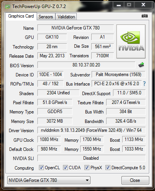Click the Bus Width field 384 Bit

(126, 112)
